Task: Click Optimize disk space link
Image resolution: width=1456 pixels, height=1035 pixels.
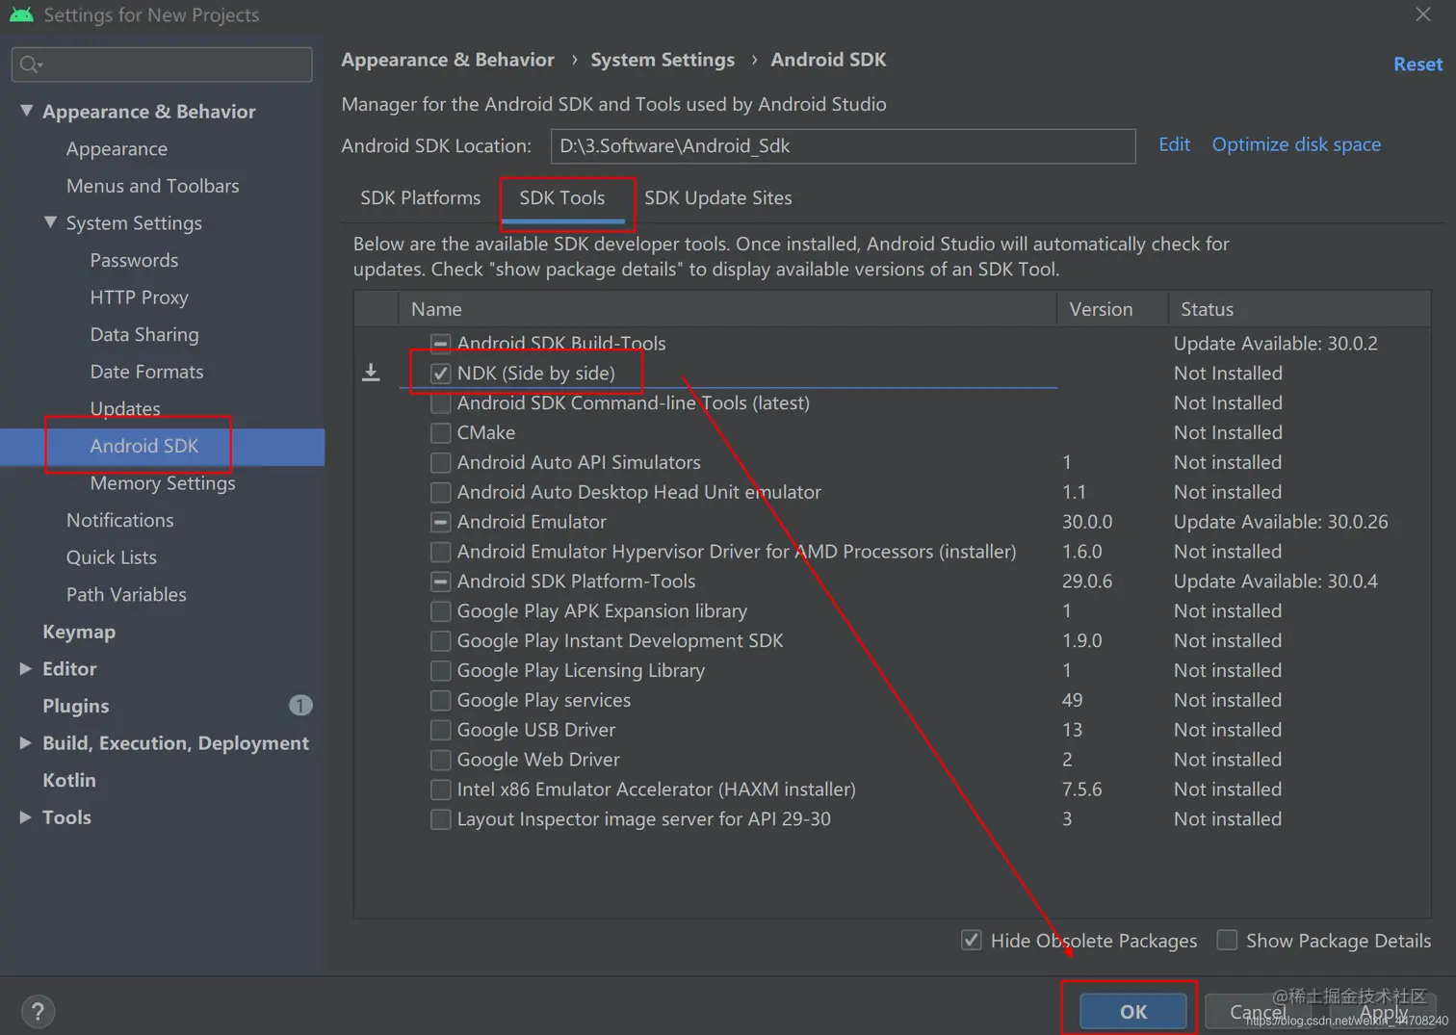Action: point(1296,144)
